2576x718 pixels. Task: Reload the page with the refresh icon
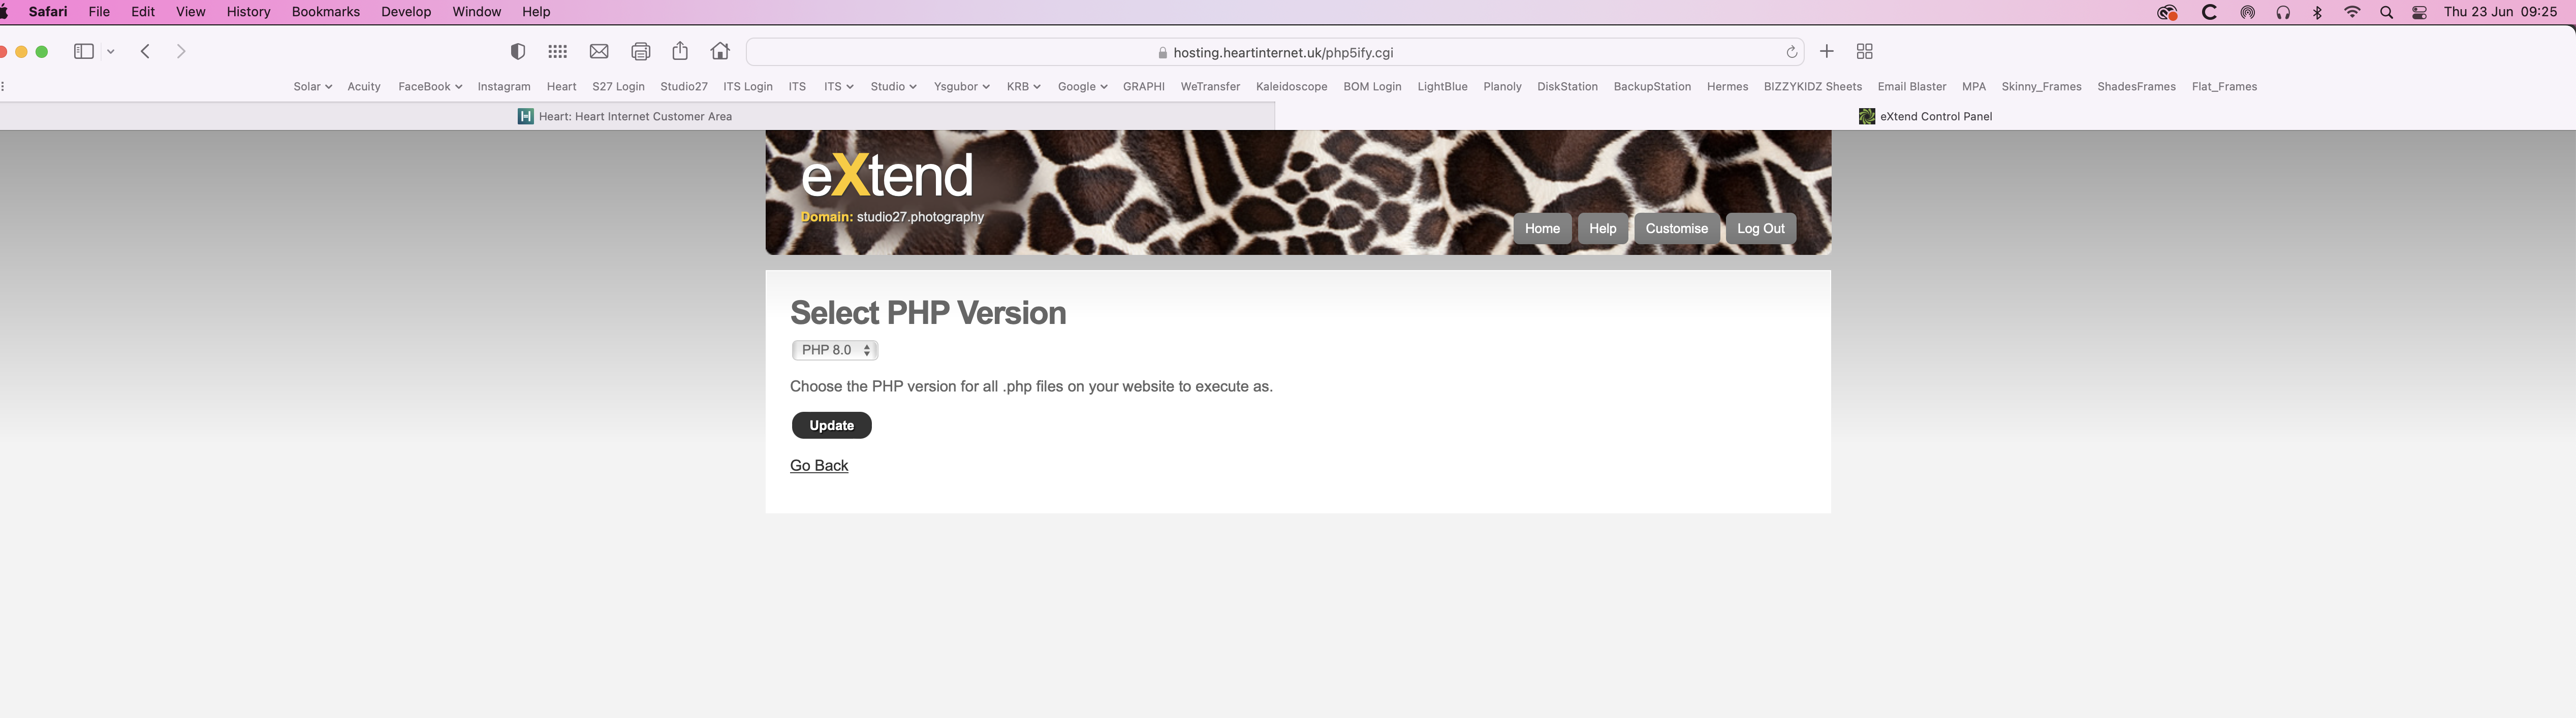(x=1792, y=52)
